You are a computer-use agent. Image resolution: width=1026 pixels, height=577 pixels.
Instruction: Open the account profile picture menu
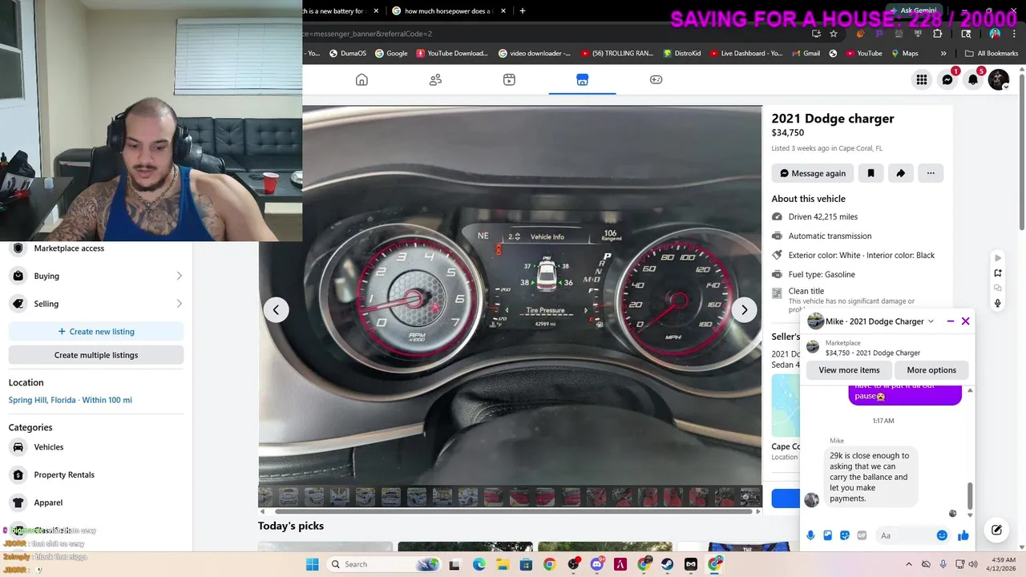pos(999,79)
